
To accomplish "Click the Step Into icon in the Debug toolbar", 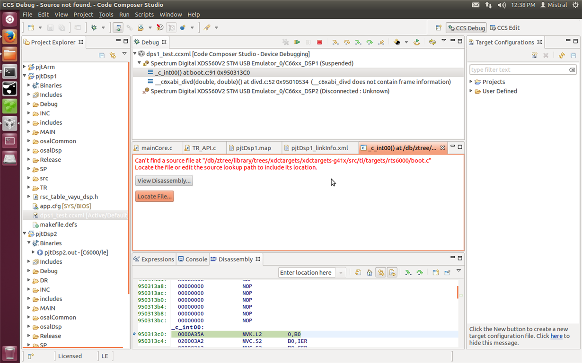I will [x=335, y=42].
